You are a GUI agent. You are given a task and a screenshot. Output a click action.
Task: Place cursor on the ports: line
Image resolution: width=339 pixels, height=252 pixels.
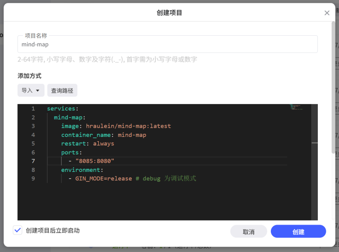click(70, 152)
